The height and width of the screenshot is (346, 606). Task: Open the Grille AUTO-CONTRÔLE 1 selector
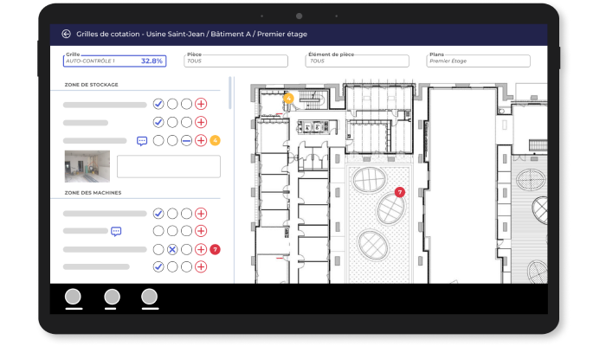click(x=114, y=61)
